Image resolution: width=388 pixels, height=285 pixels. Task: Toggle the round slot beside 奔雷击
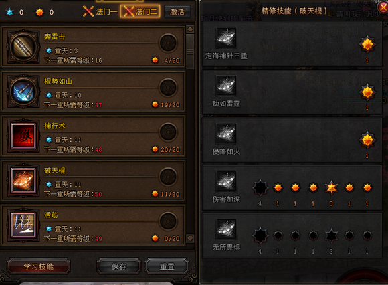[x=168, y=43]
